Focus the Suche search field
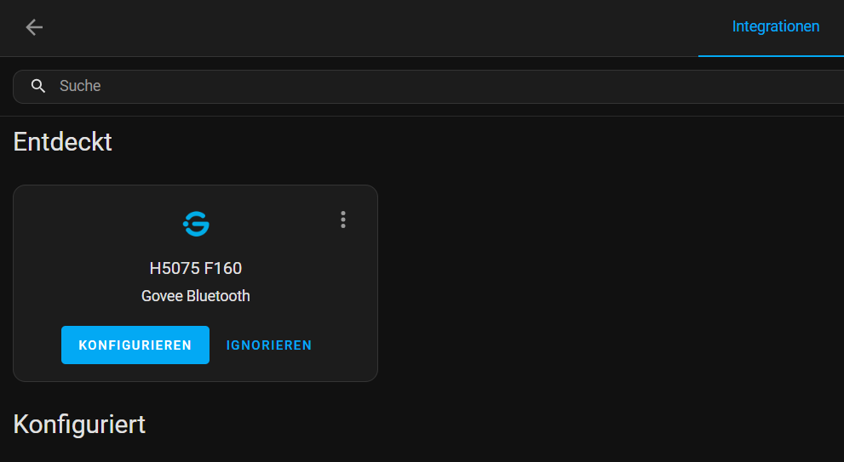This screenshot has height=462, width=844. coord(428,87)
